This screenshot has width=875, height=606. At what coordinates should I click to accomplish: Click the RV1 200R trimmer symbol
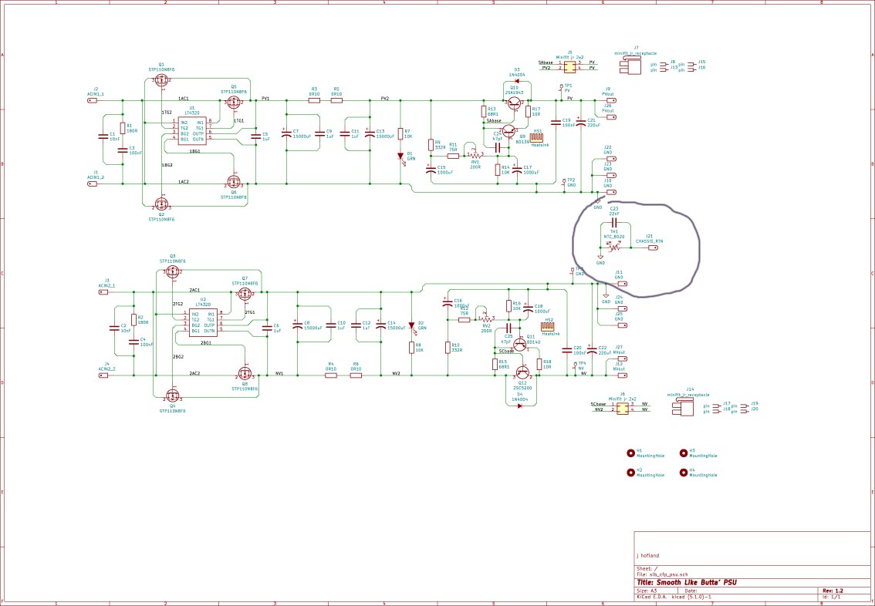pos(475,154)
